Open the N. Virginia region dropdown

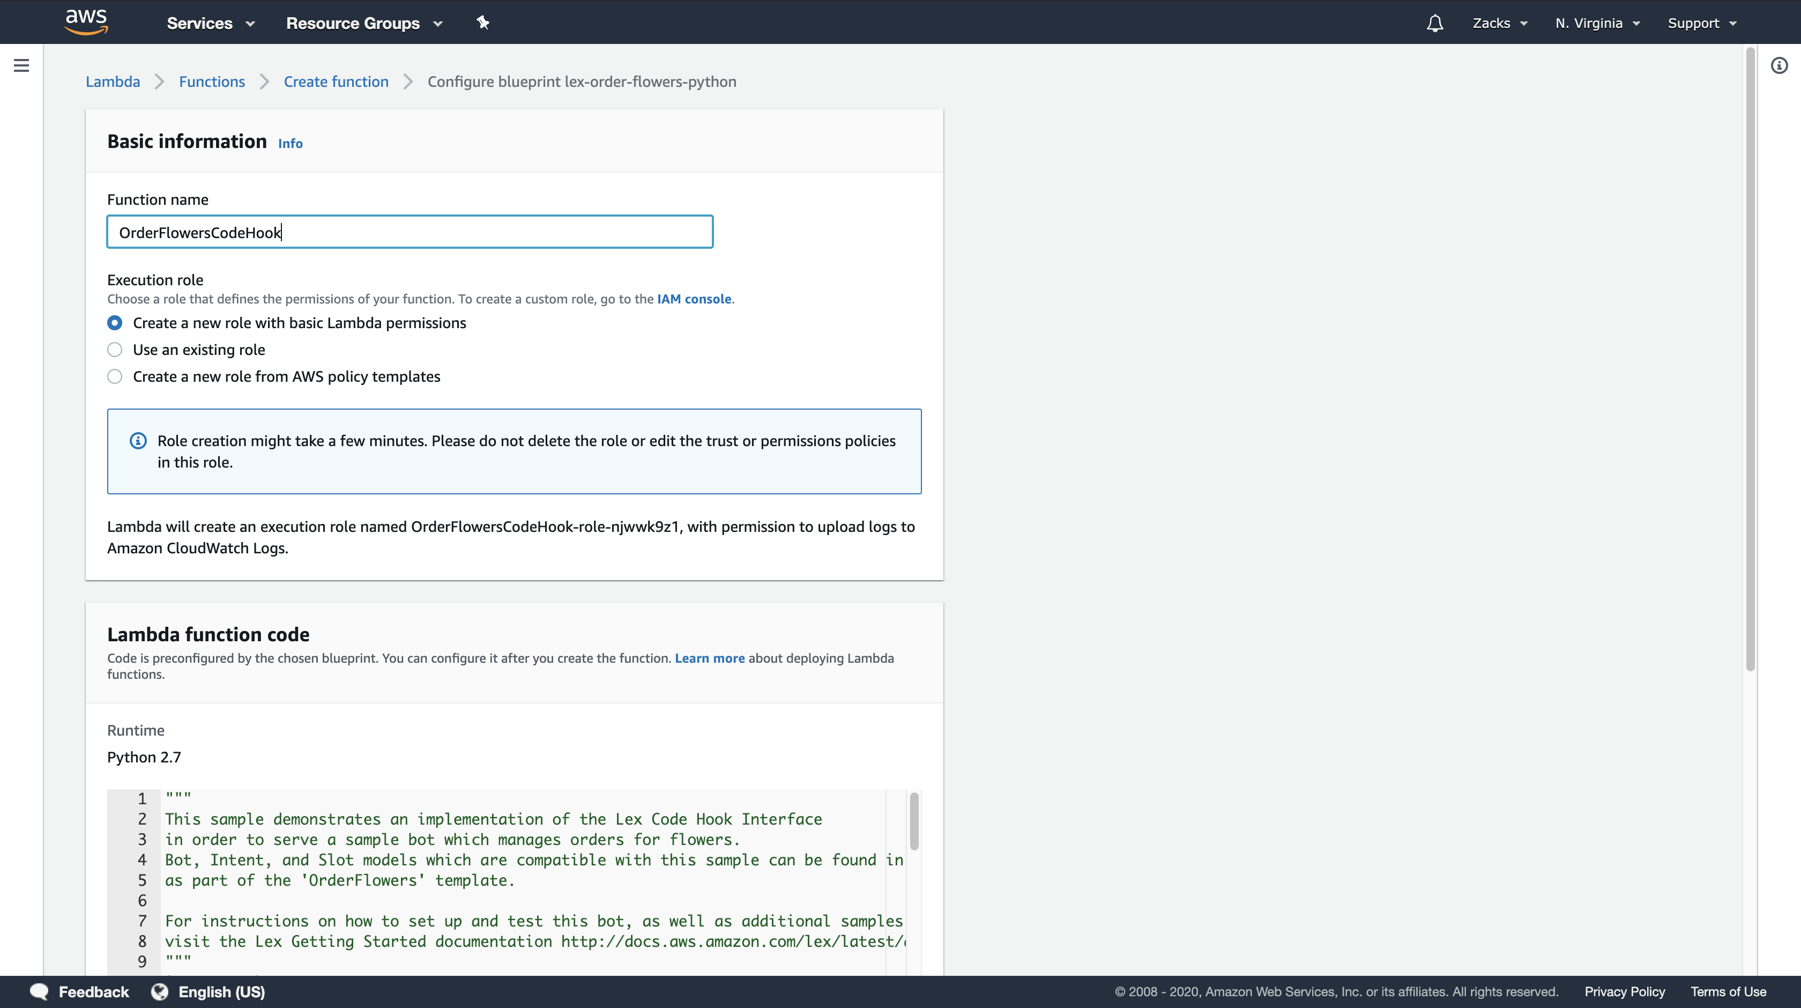click(1597, 23)
